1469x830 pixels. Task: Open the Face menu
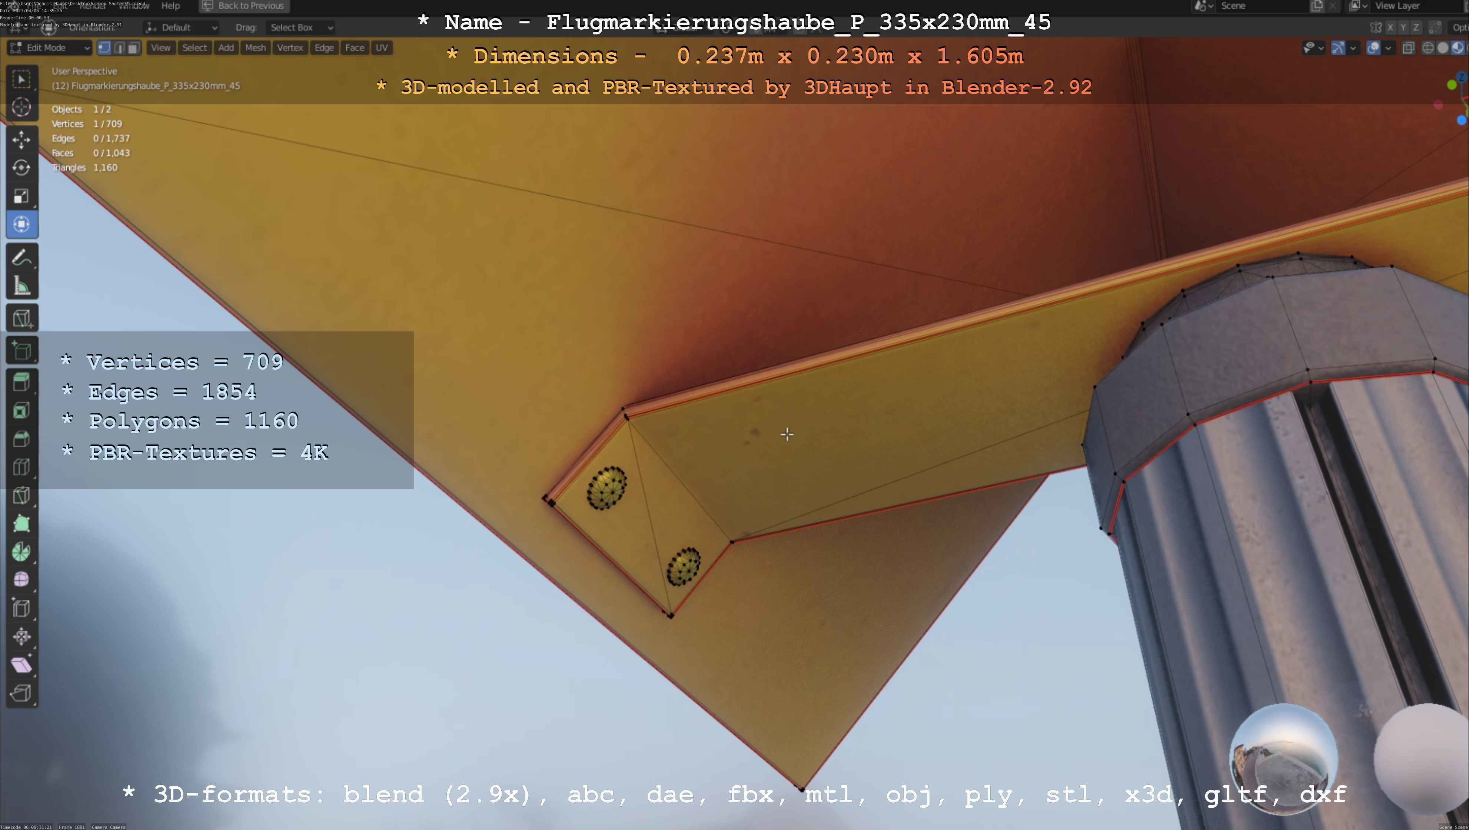click(355, 48)
